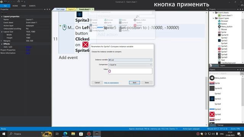
Task: Open Microsoft Store from the taskbar
Action: tap(81, 134)
